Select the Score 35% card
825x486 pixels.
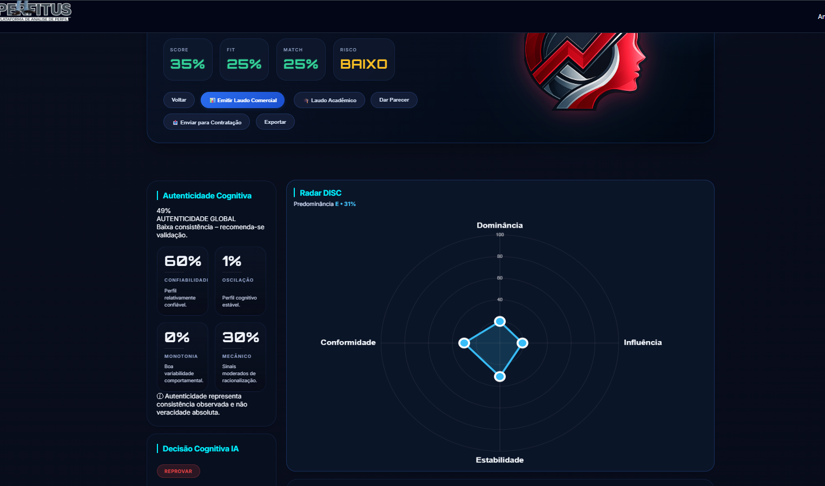[x=188, y=59]
